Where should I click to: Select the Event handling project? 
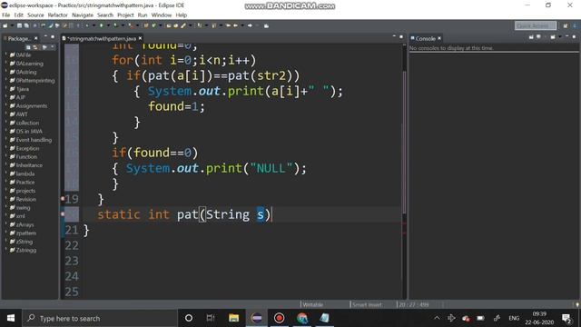coord(34,139)
